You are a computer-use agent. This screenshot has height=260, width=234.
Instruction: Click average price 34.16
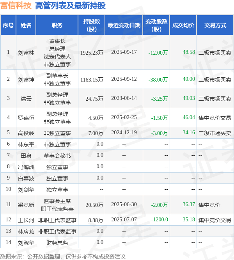(x=189, y=132)
